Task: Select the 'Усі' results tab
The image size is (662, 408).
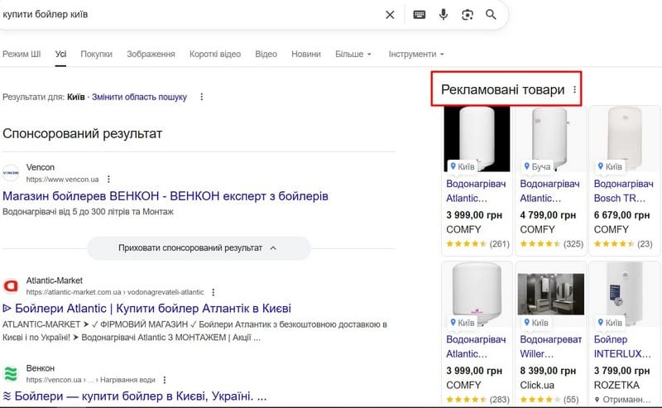Action: [60, 54]
